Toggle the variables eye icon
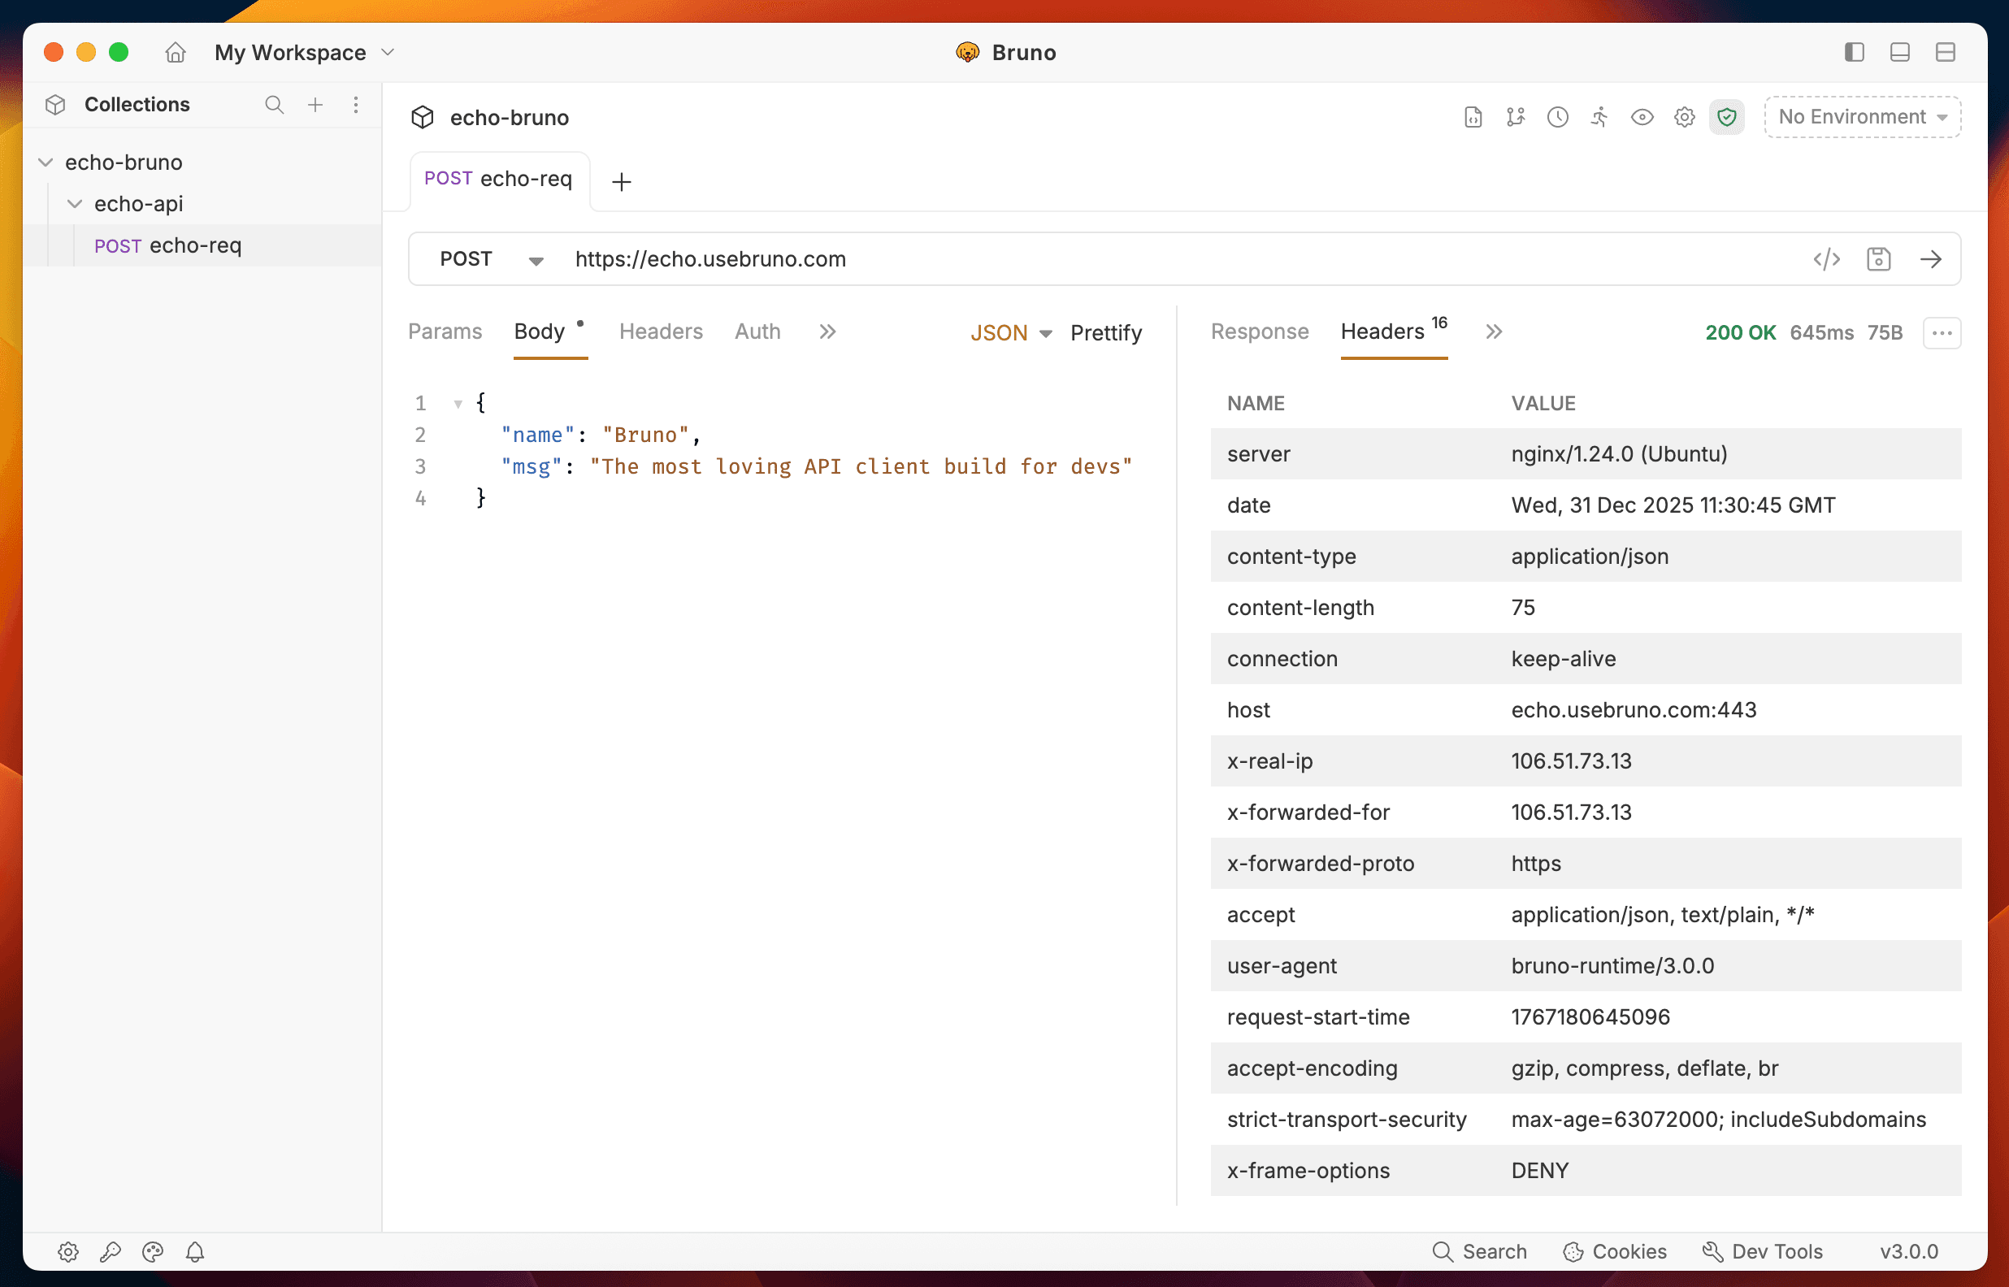The image size is (2009, 1287). pos(1642,117)
